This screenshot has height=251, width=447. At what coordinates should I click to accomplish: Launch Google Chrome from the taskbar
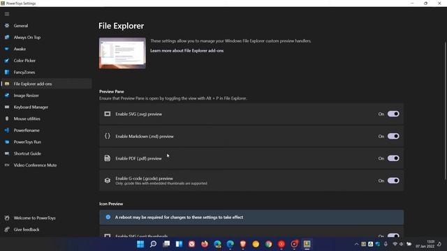pyautogui.click(x=268, y=244)
